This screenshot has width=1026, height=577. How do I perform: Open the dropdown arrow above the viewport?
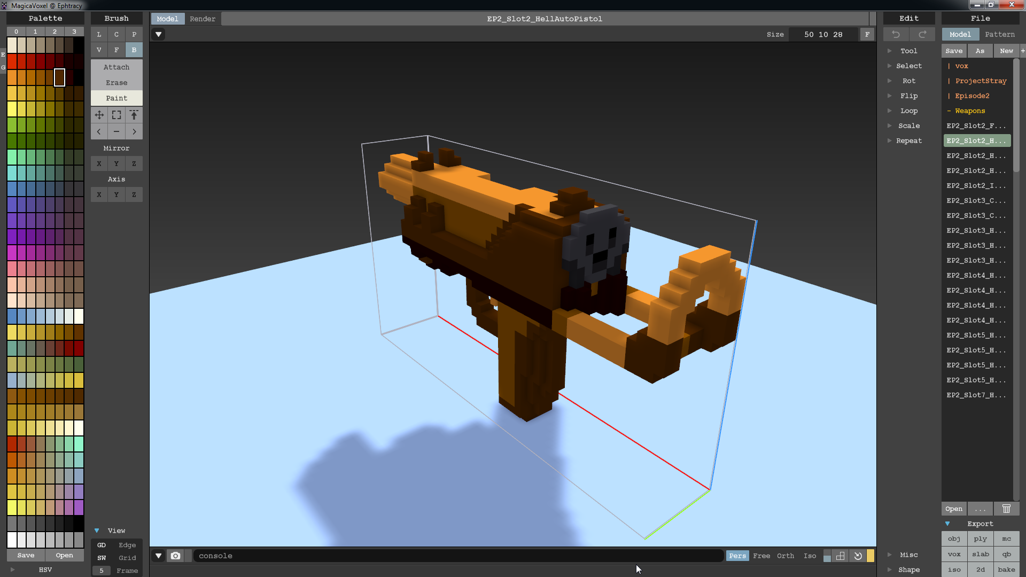click(x=158, y=34)
